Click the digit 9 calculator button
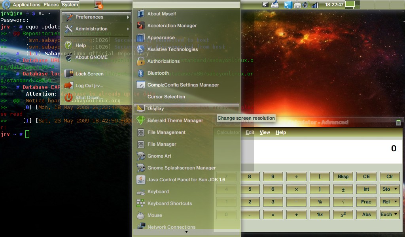This screenshot has height=237, width=405. [x=273, y=177]
